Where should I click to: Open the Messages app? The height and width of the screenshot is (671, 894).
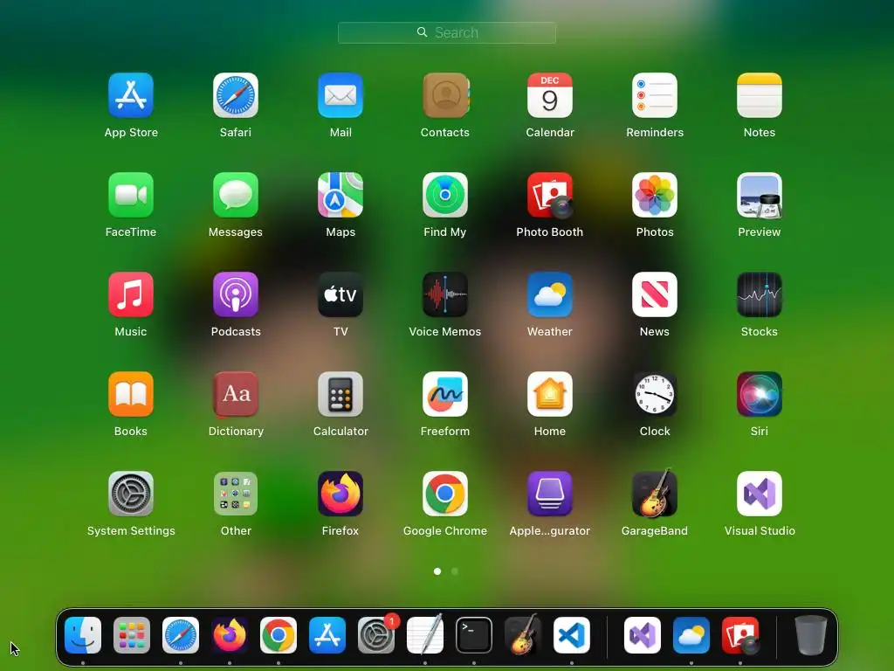click(236, 195)
